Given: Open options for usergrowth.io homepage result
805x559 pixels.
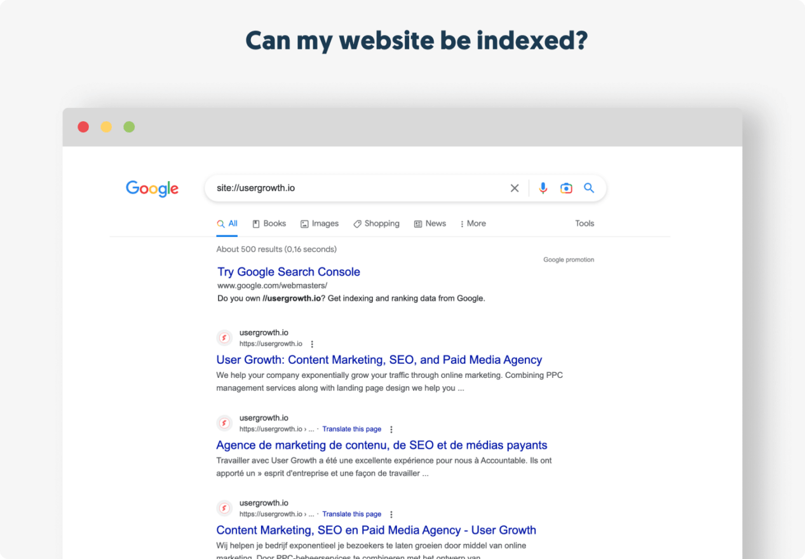Looking at the screenshot, I should (312, 344).
